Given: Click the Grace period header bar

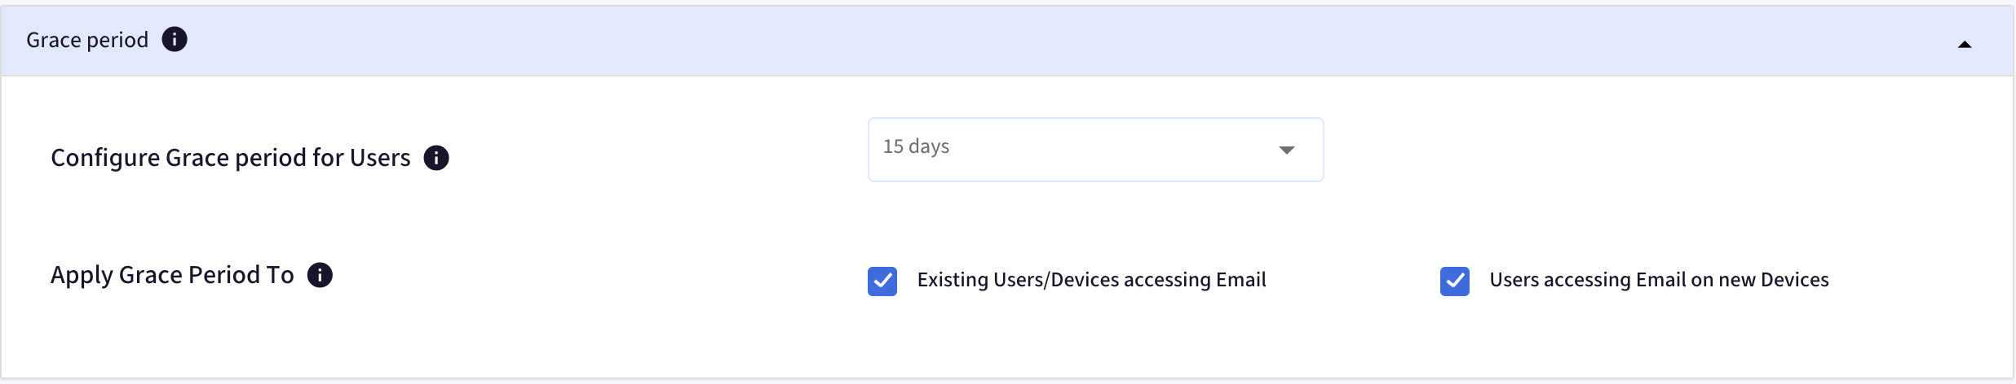Looking at the screenshot, I should [1008, 41].
